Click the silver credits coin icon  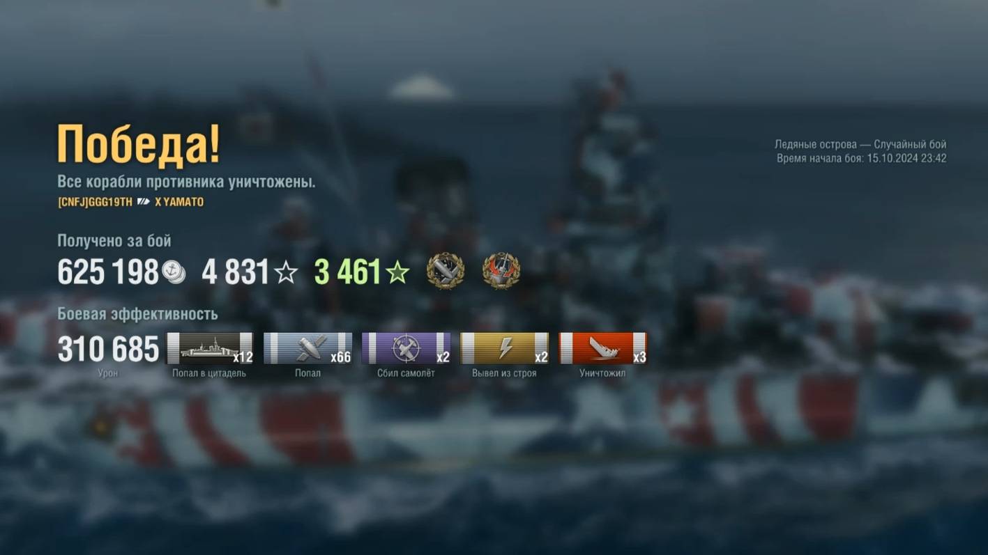point(173,272)
